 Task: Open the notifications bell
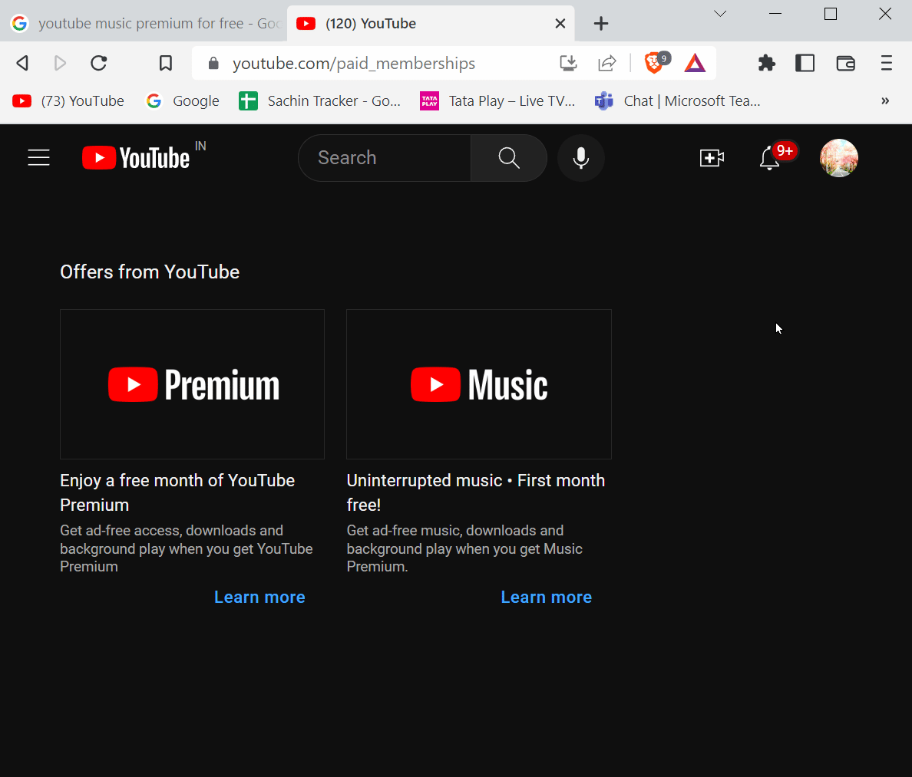(x=770, y=157)
